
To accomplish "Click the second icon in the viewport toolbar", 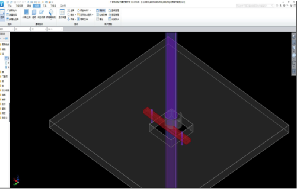I will point(294,42).
